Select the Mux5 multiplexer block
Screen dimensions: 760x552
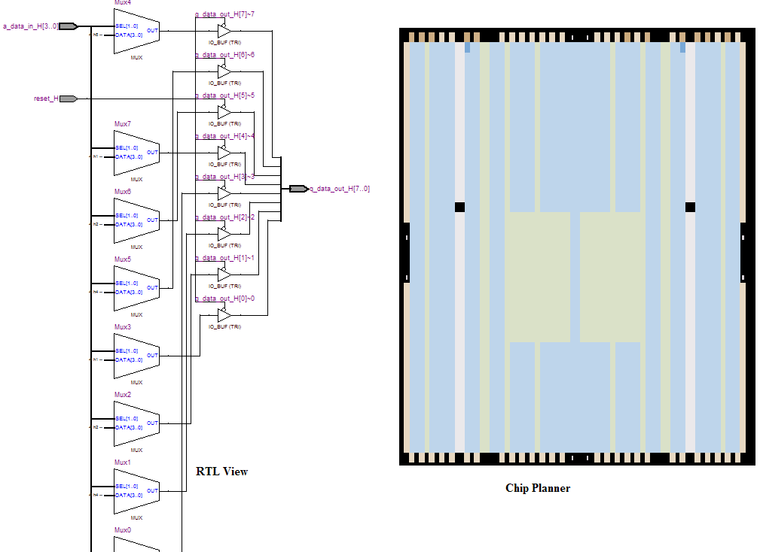tap(136, 288)
